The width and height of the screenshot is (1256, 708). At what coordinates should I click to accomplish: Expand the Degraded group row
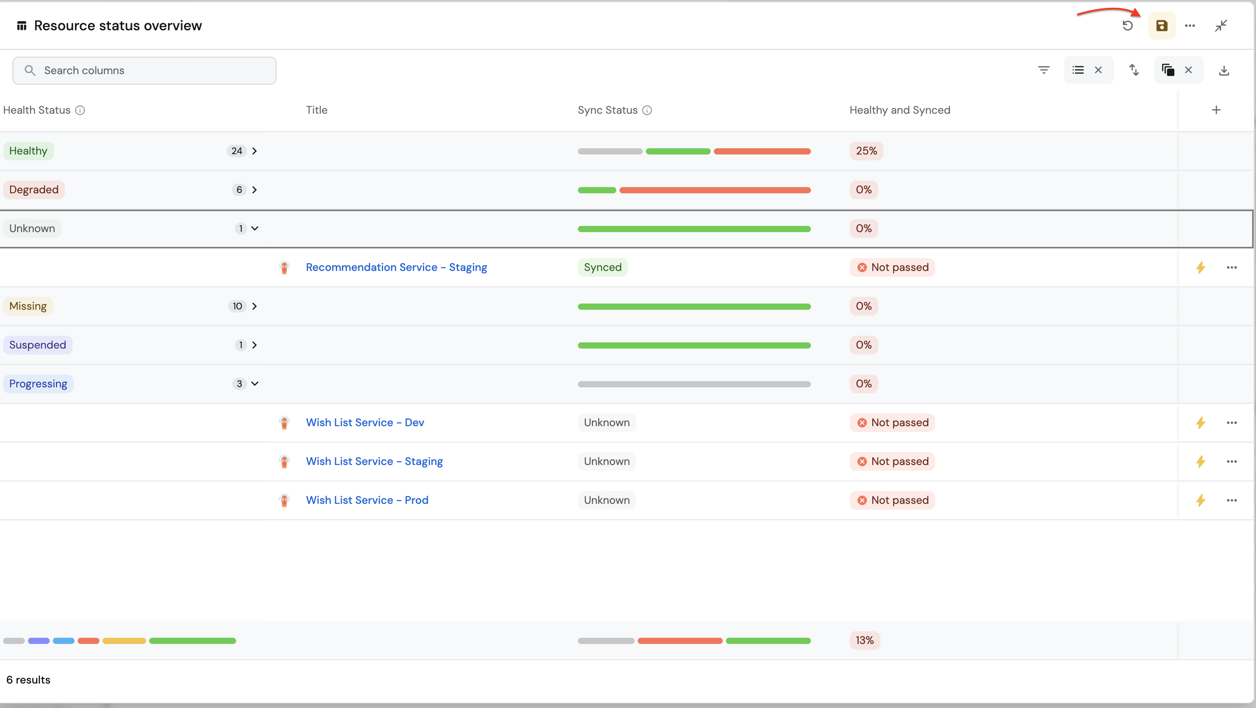254,189
